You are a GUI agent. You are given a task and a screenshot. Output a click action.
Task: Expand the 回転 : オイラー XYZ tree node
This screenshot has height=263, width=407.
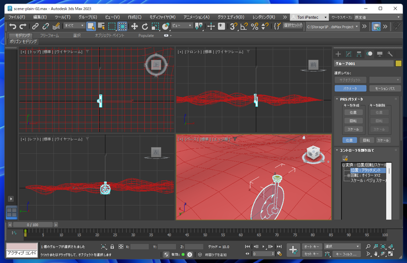(x=348, y=176)
